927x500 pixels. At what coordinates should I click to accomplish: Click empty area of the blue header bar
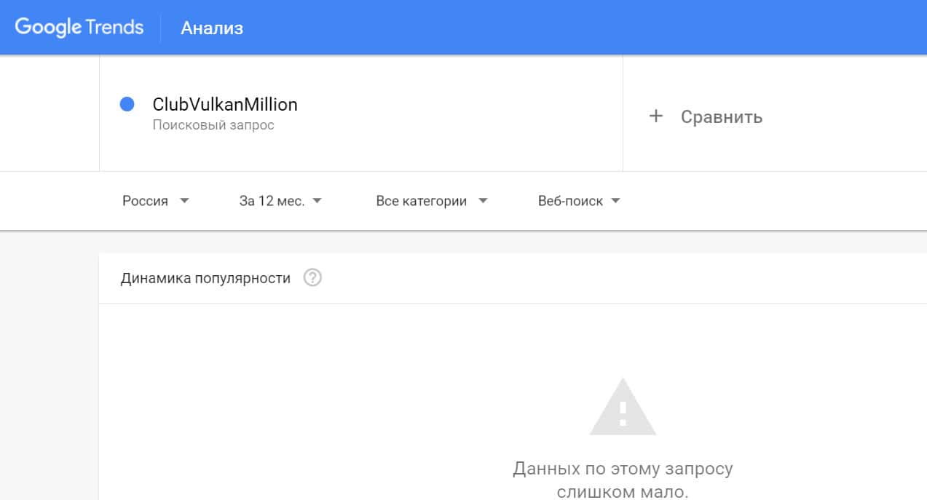pos(583,28)
